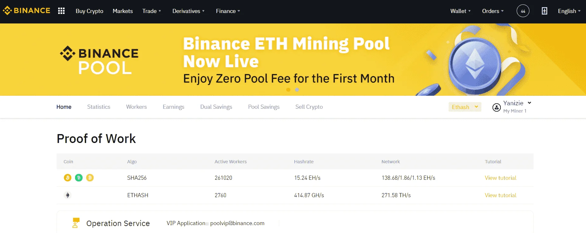Open the apps grid menu icon
Image resolution: width=586 pixels, height=233 pixels.
coord(61,11)
